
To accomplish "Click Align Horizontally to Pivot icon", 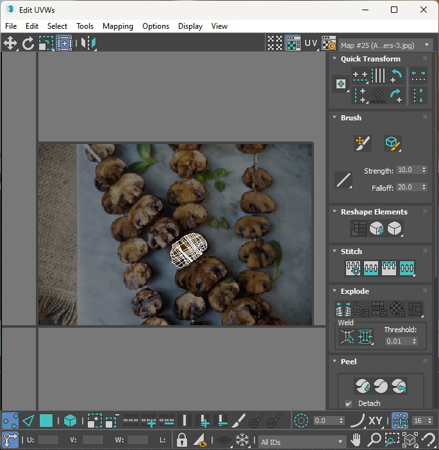I will pos(360,76).
